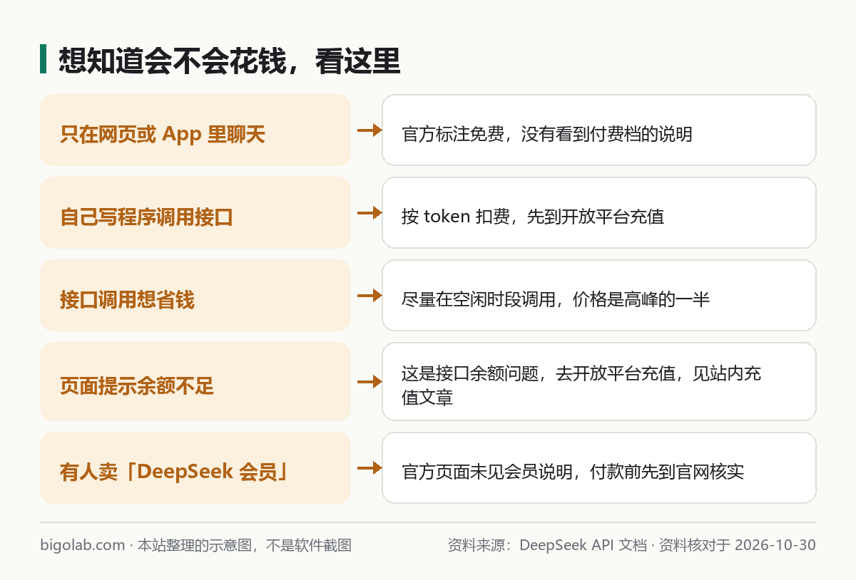This screenshot has width=856, height=580.
Task: Select the label "页面提示余额不足"
Action: [x=137, y=386]
